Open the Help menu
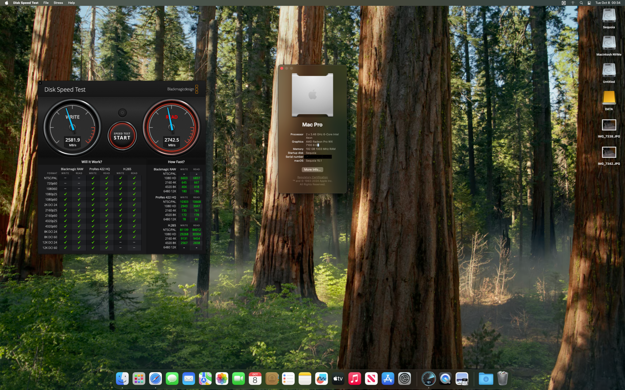Screen dimensions: 625x390 tap(71, 3)
